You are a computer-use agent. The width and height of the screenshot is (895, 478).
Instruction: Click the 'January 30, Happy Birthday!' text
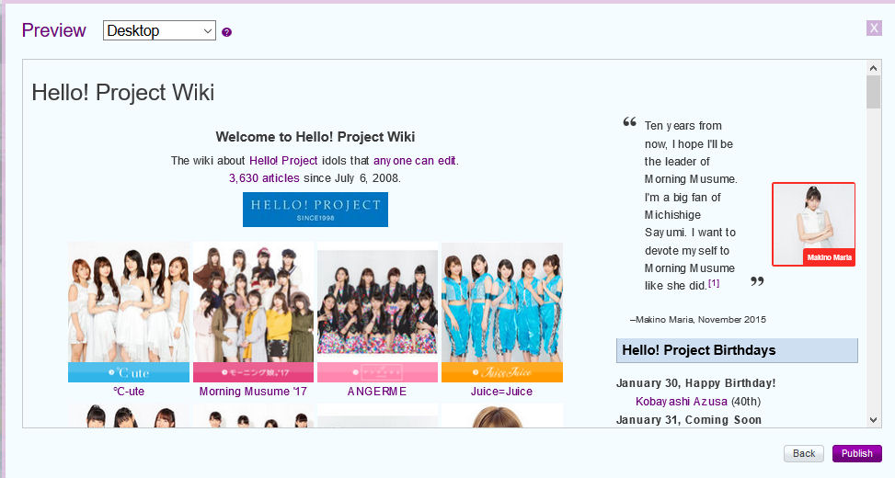695,383
